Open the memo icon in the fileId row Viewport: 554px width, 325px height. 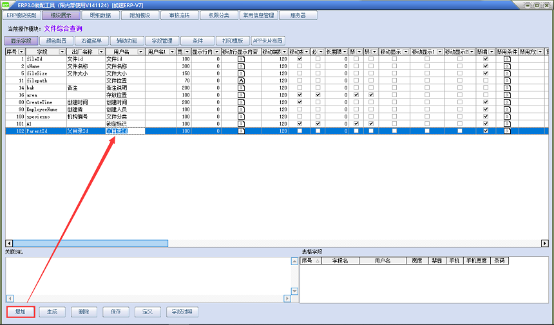(x=241, y=59)
